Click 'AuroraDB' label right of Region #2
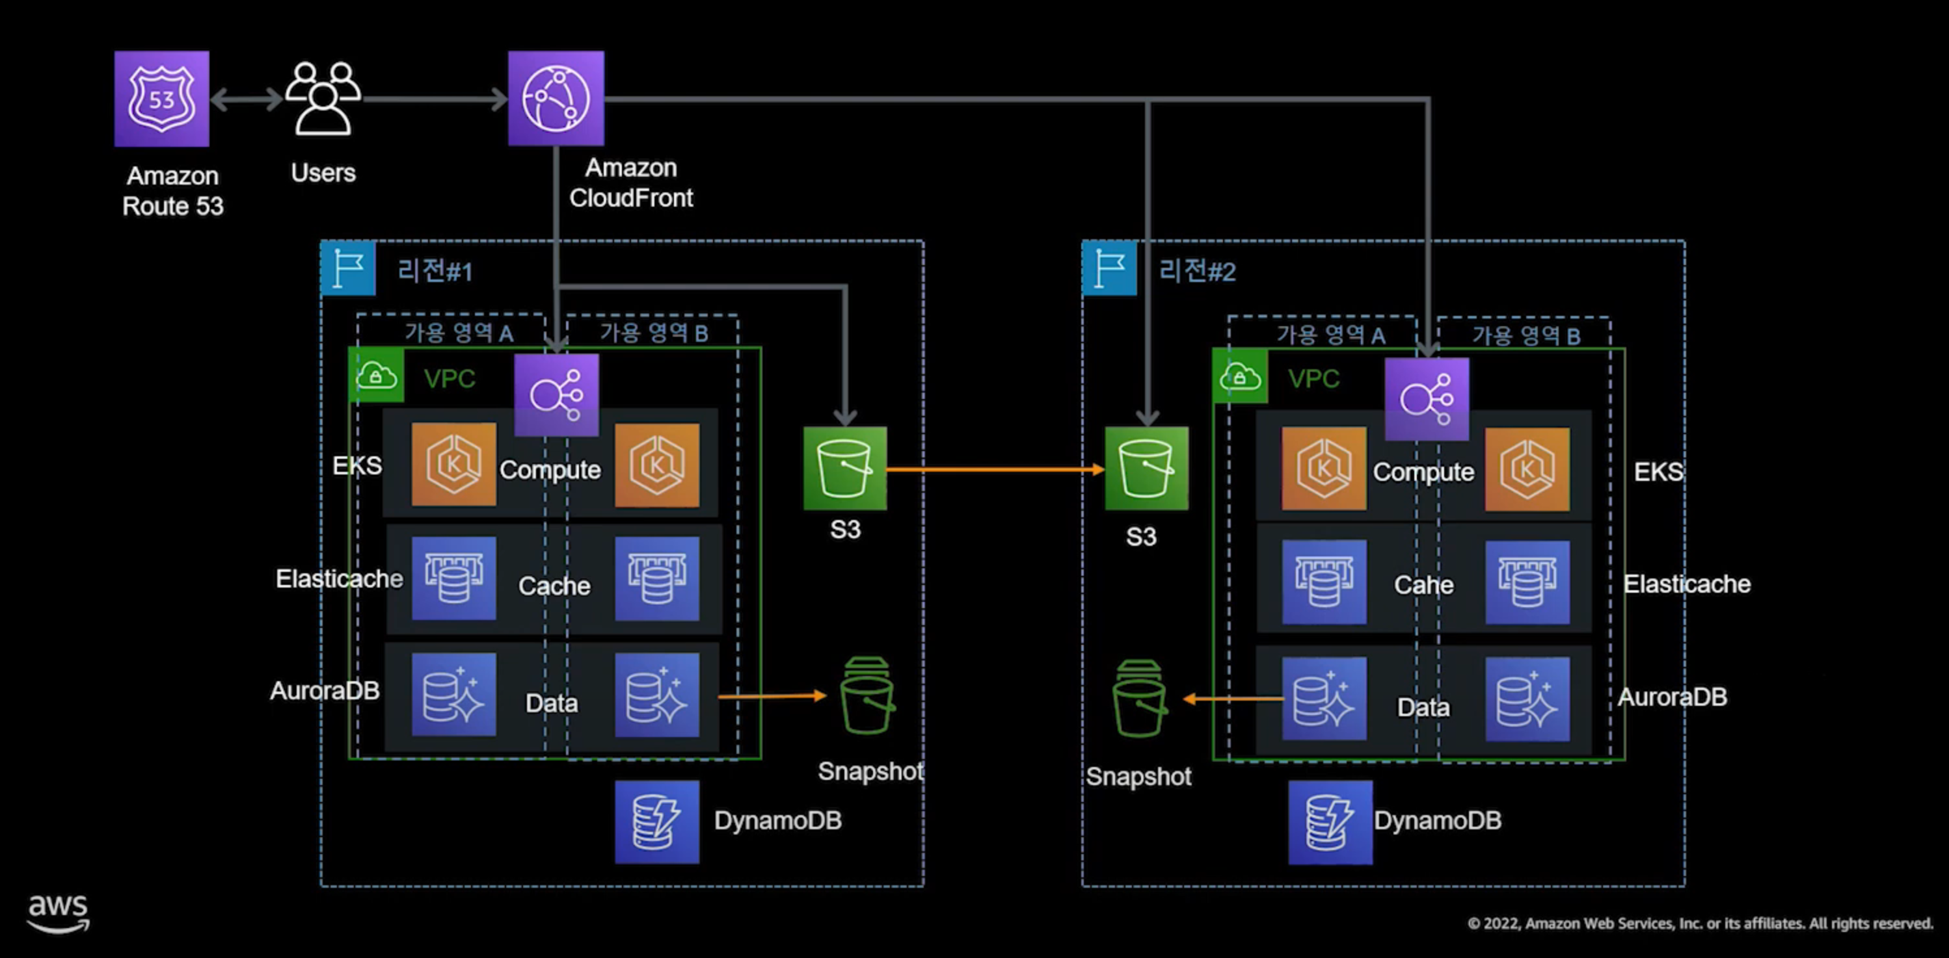The image size is (1949, 958). (1672, 696)
